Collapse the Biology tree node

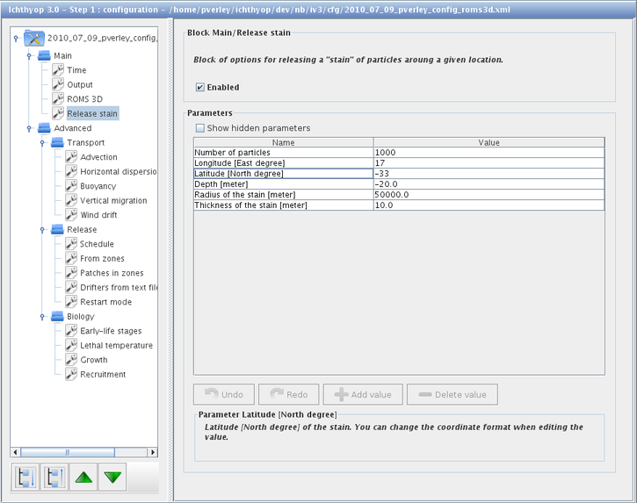point(42,317)
